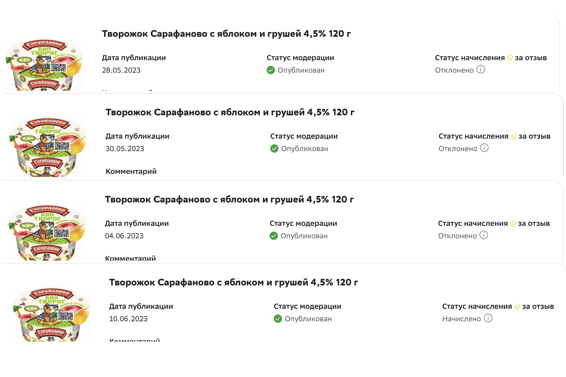Click info icon next to Начислено status

click(x=488, y=318)
